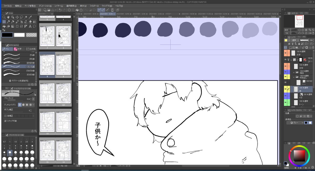Click inside the color wheel square
The image size is (315, 171).
coord(299,156)
